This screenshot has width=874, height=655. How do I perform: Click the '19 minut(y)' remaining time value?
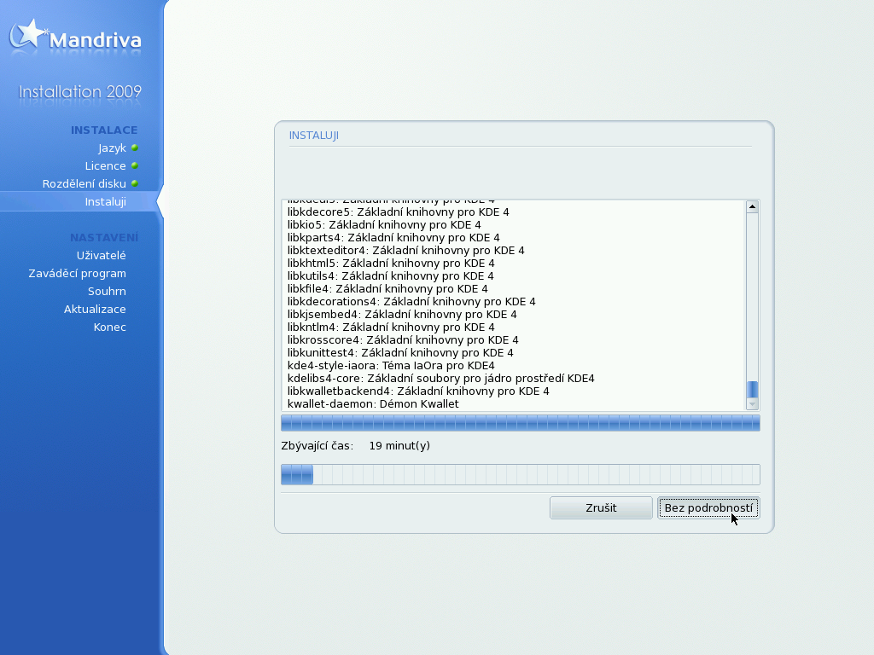tap(399, 445)
